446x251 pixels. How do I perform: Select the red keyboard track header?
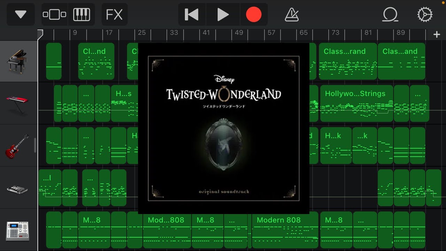pos(19,104)
